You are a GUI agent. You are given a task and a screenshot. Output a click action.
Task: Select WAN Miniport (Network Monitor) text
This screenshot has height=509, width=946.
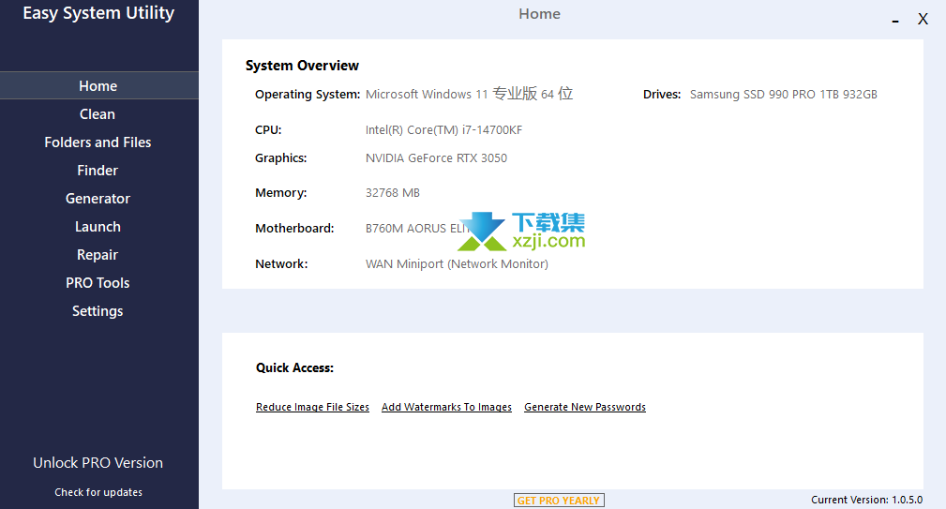(457, 264)
